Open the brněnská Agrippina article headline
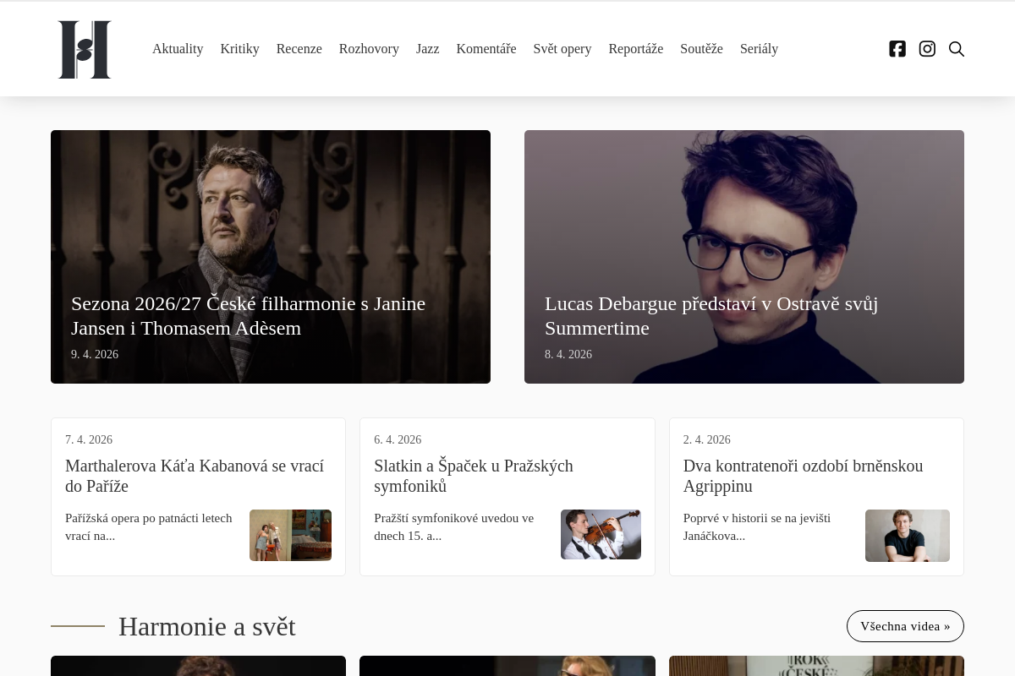 pyautogui.click(x=803, y=476)
